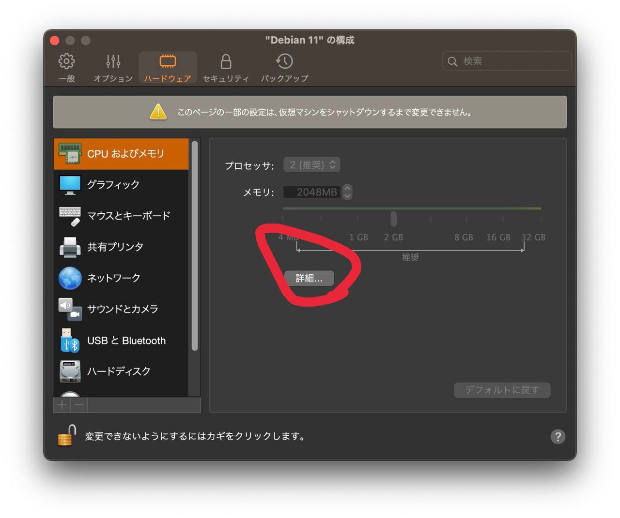Open the プロセッサ count dropdown
Viewport: 620px width, 518px height.
click(x=312, y=165)
